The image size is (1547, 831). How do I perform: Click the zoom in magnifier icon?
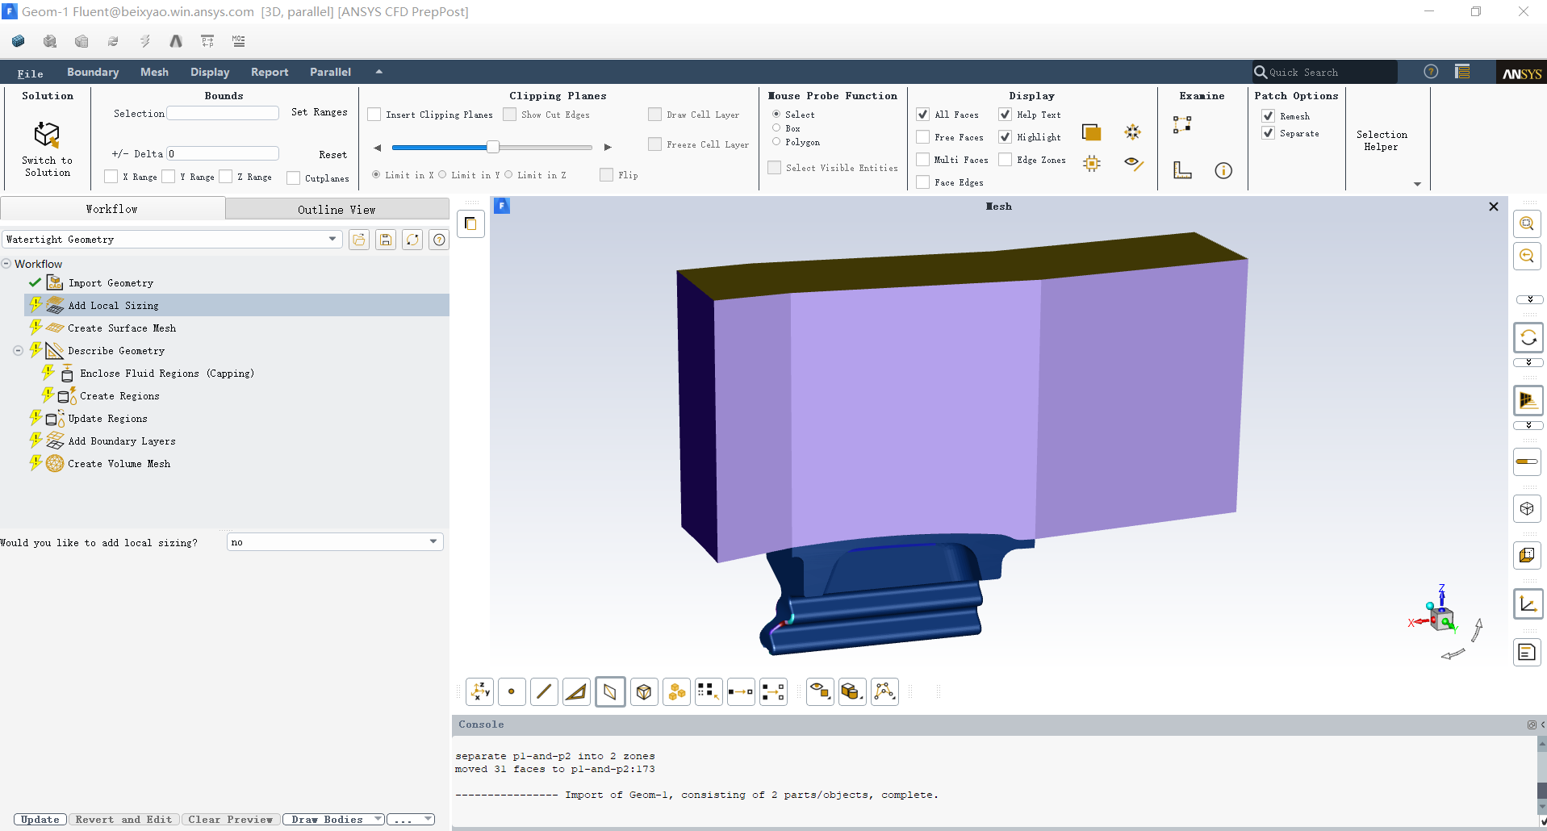1527,224
